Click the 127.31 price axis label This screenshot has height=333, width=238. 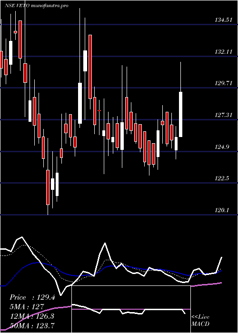(224, 115)
